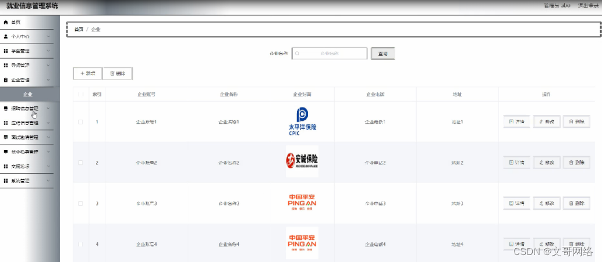This screenshot has height=262, width=602.
Task: Open 详情 for 企业名称1 row
Action: 517,121
